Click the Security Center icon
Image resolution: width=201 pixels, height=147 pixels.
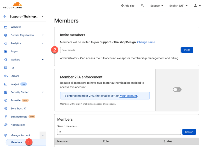coord(6,92)
